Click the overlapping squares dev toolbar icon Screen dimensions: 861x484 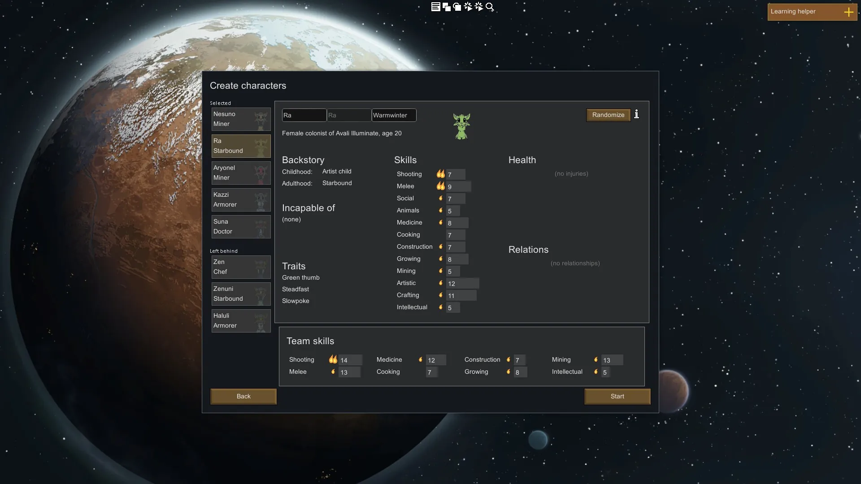[446, 7]
